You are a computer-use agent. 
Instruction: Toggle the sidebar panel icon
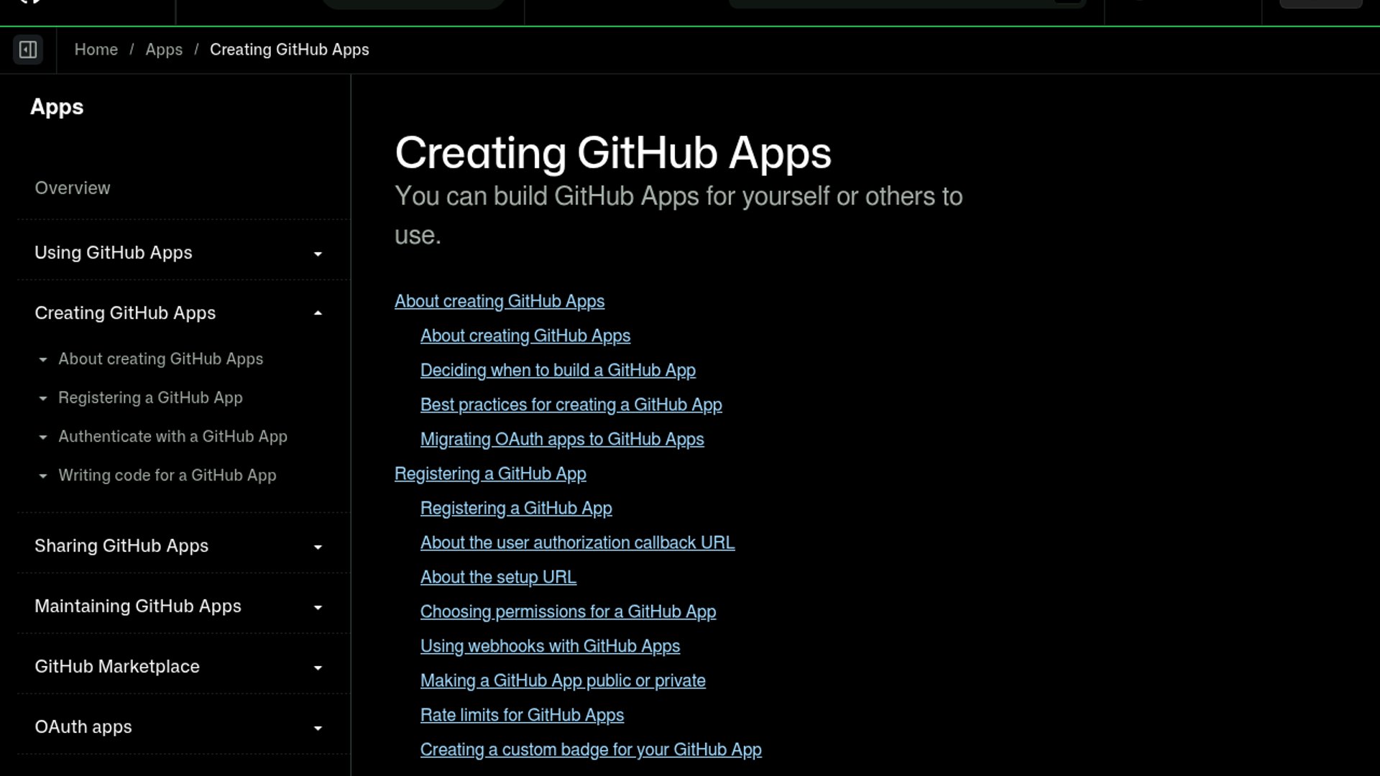[28, 50]
